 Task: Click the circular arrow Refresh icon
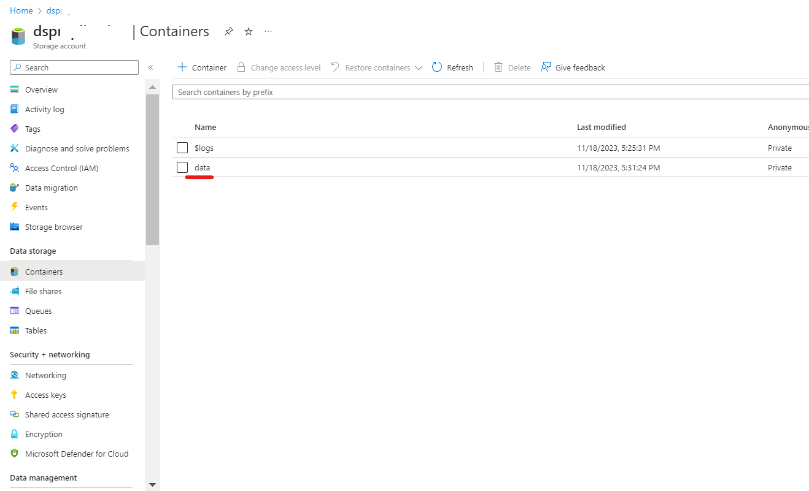pyautogui.click(x=437, y=67)
